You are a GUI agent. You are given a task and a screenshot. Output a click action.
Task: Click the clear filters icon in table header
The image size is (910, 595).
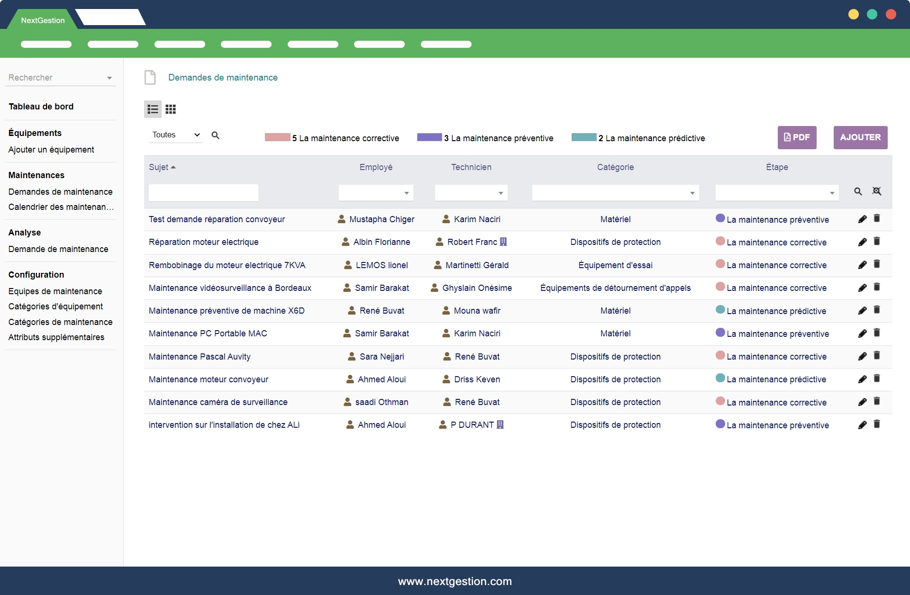click(x=877, y=191)
